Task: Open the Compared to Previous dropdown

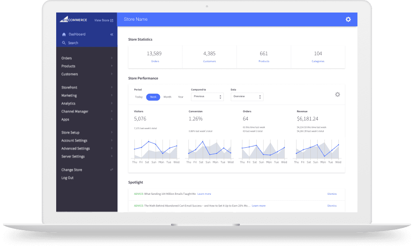Action: (207, 96)
